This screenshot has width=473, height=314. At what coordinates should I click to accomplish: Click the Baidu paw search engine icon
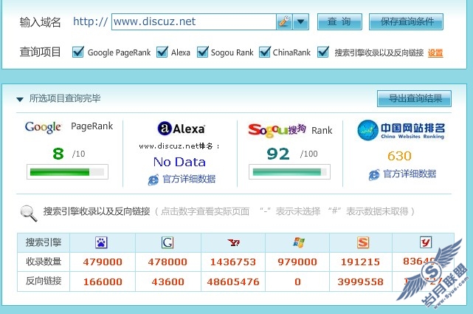[102, 242]
